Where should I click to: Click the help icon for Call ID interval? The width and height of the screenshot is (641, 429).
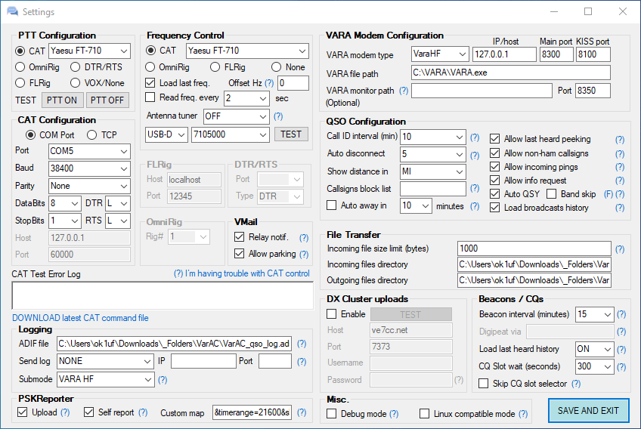click(x=475, y=137)
